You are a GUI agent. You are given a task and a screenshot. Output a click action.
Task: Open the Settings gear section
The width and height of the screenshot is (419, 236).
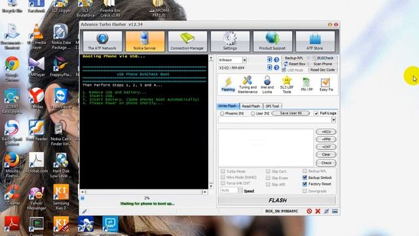coord(230,41)
